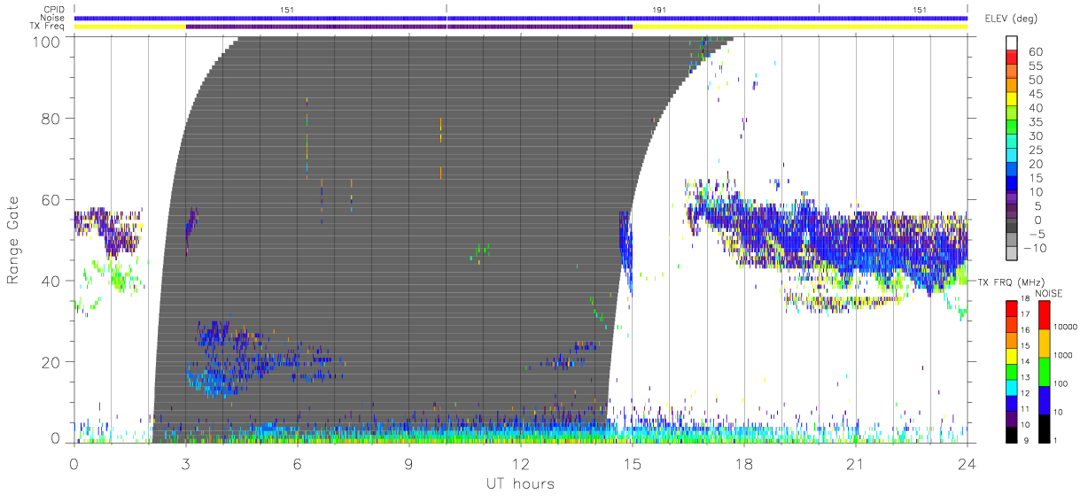The image size is (1088, 502).
Task: Pick the red ELEV segment below 60
Action: coord(1013,58)
